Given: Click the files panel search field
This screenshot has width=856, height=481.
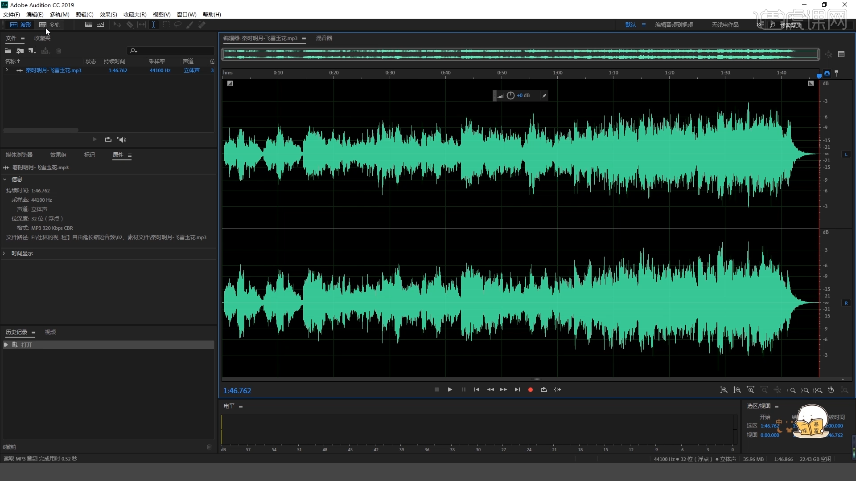Looking at the screenshot, I should pos(174,51).
